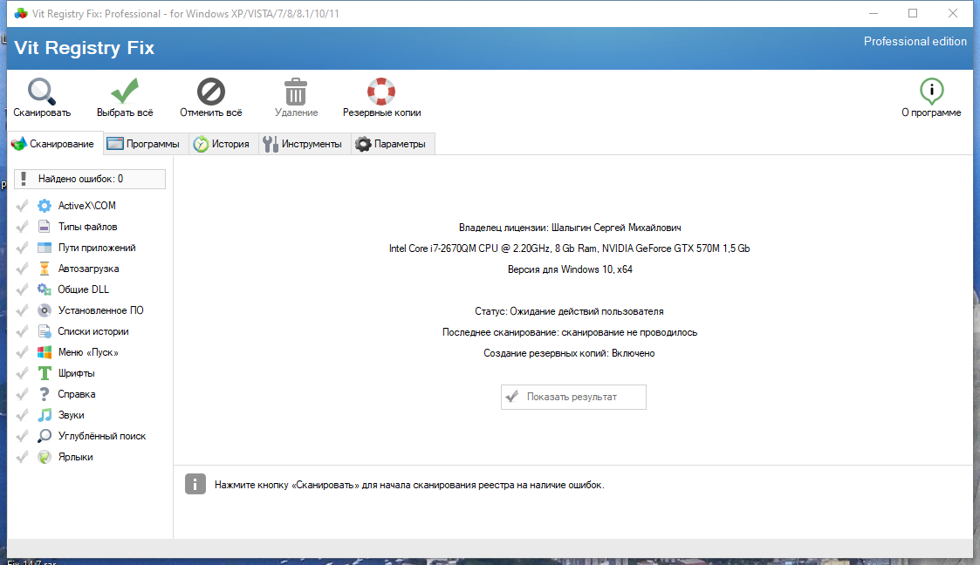980x565 pixels.
Task: Click the Ярлыки shortcut icon
Action: (45, 457)
